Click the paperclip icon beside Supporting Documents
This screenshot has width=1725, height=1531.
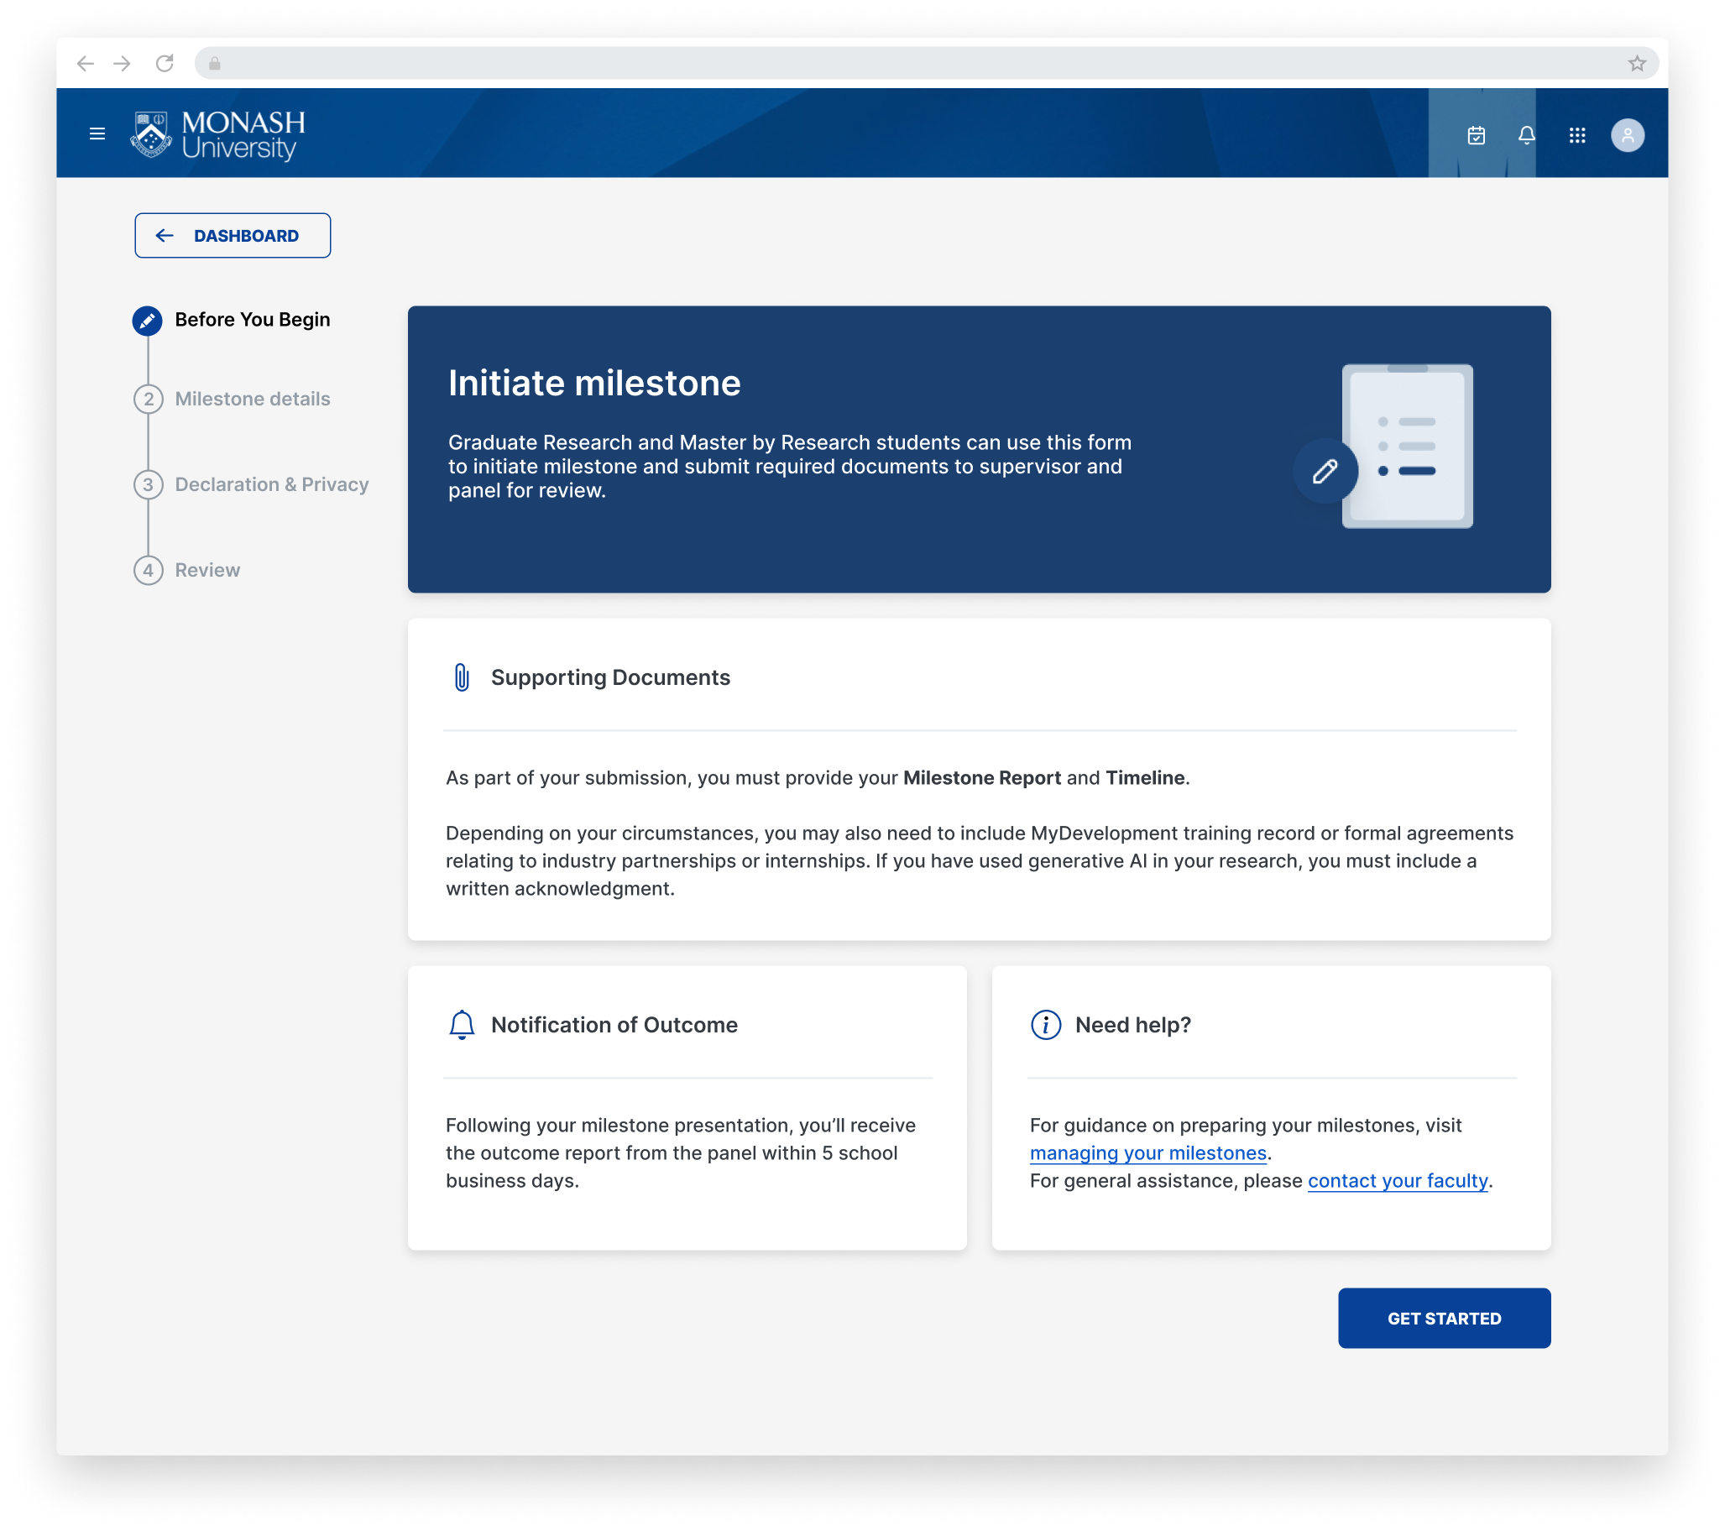pyautogui.click(x=461, y=676)
